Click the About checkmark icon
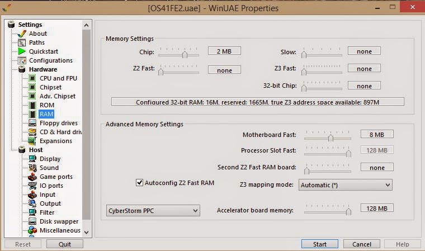Viewport: 425px width, 251px height. pos(22,34)
